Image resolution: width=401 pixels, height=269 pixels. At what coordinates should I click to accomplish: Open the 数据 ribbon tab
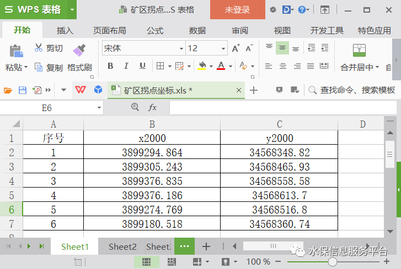point(197,31)
